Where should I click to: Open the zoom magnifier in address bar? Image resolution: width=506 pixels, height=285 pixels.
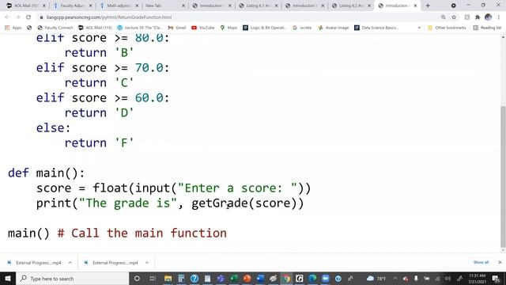444,17
